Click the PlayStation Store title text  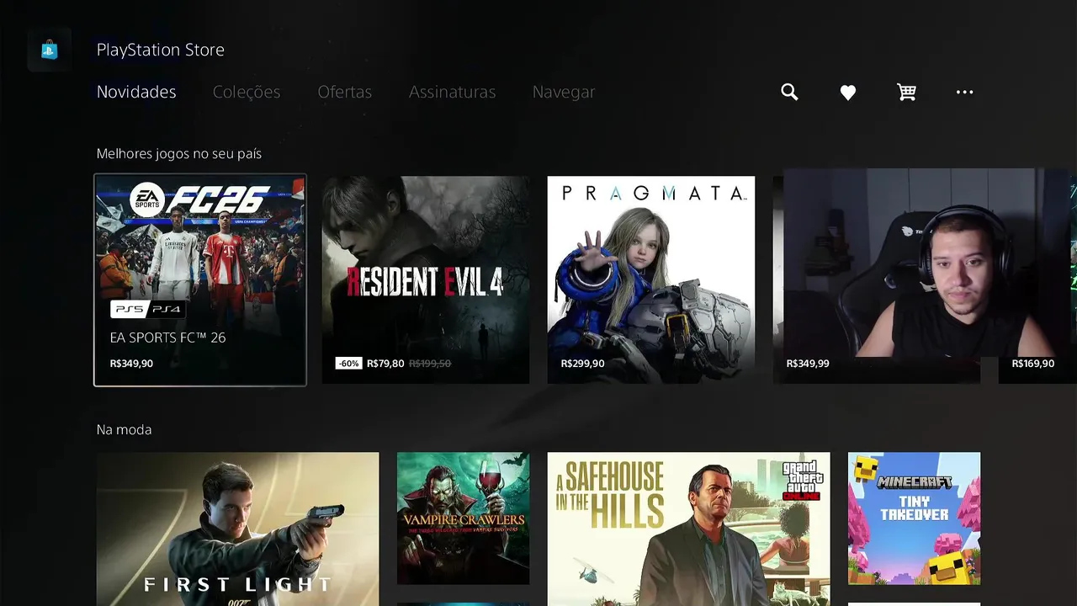[x=161, y=50]
